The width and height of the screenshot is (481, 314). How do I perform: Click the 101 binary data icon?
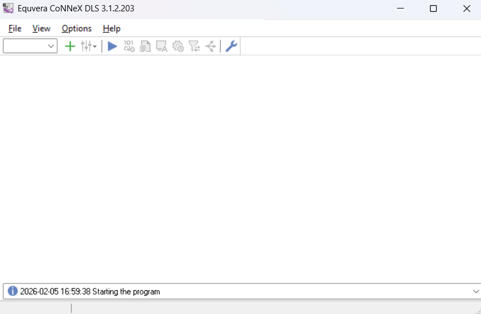(x=129, y=46)
